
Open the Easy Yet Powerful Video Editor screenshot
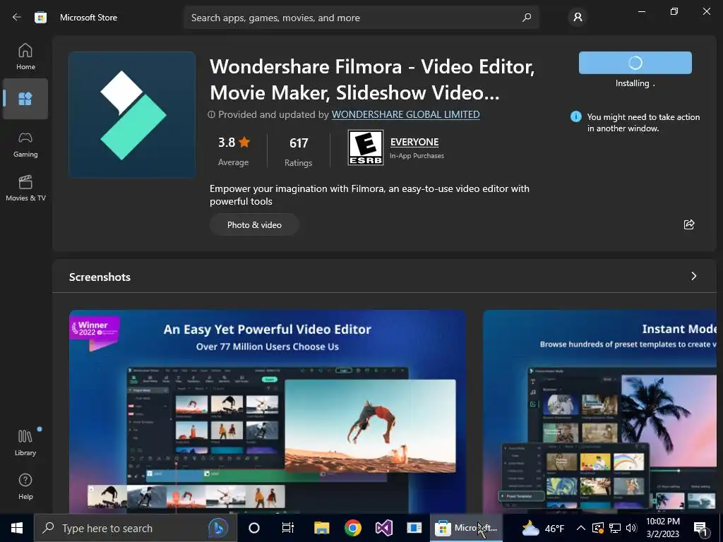coord(268,411)
